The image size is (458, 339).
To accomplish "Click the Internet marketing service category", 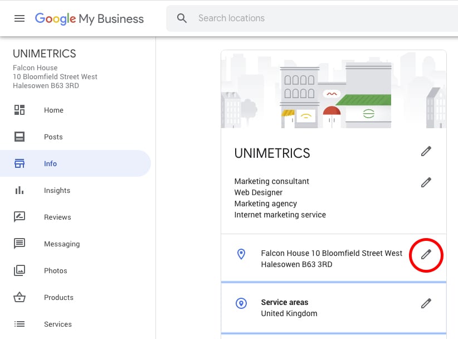I will [x=280, y=215].
